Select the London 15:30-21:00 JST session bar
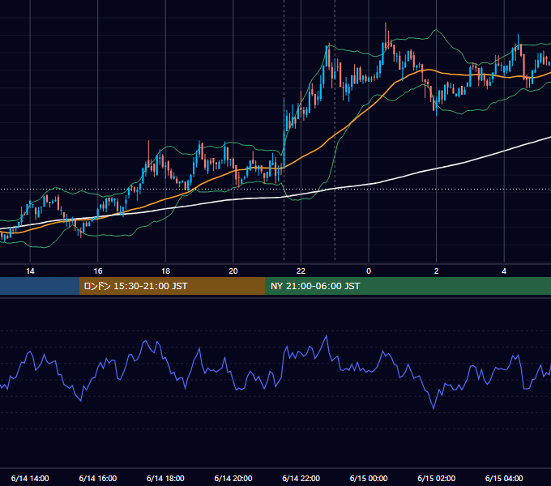This screenshot has width=551, height=486. coord(172,286)
